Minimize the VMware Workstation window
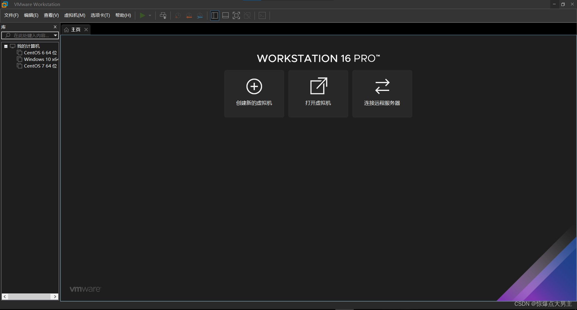 554,4
